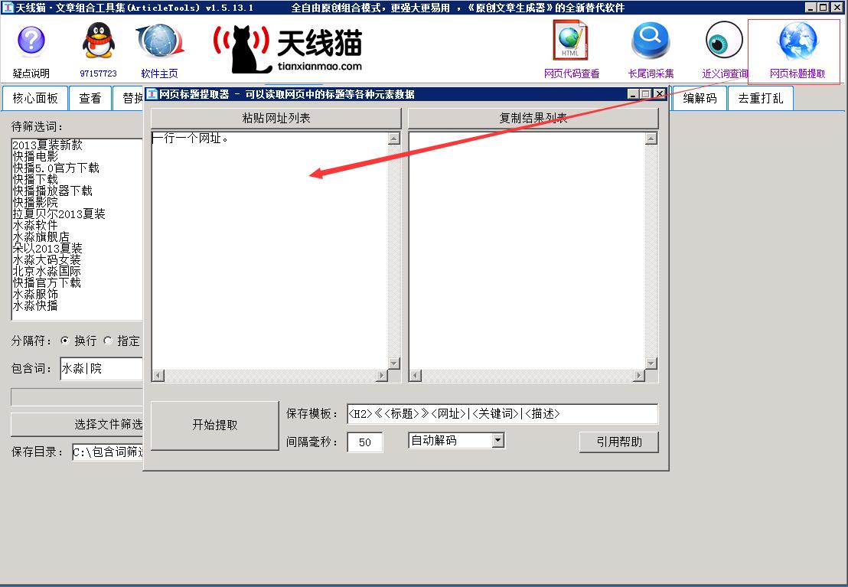
Task: Click inside the URL list text area
Action: (270, 250)
